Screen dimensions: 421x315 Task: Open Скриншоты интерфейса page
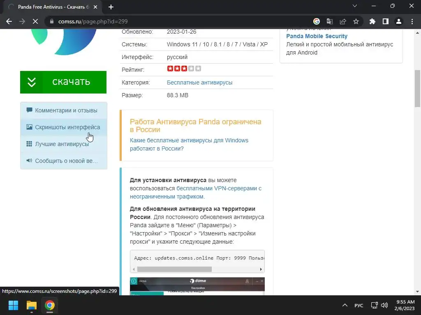pyautogui.click(x=64, y=127)
